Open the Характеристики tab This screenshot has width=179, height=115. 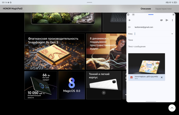(163, 9)
